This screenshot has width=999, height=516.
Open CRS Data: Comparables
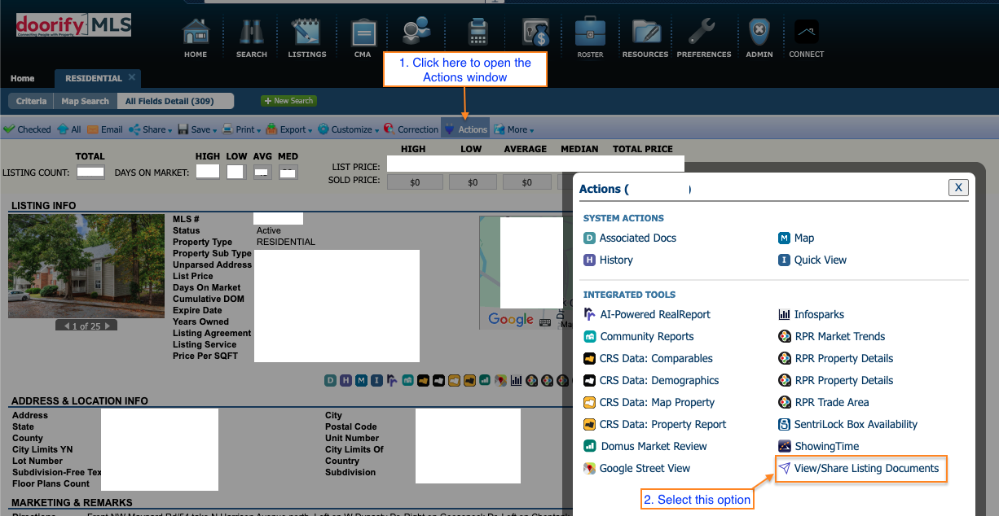click(x=648, y=358)
